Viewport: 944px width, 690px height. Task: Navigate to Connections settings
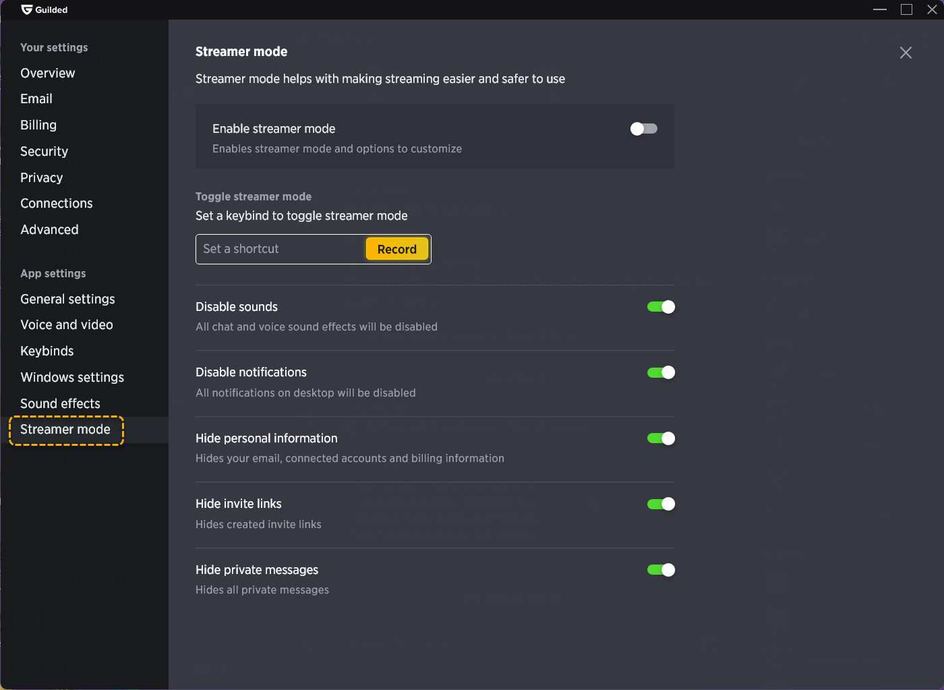click(x=57, y=203)
